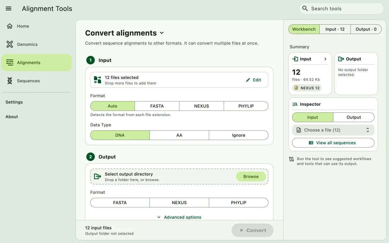
Task: Open the hamburger menu icon
Action: click(x=9, y=9)
